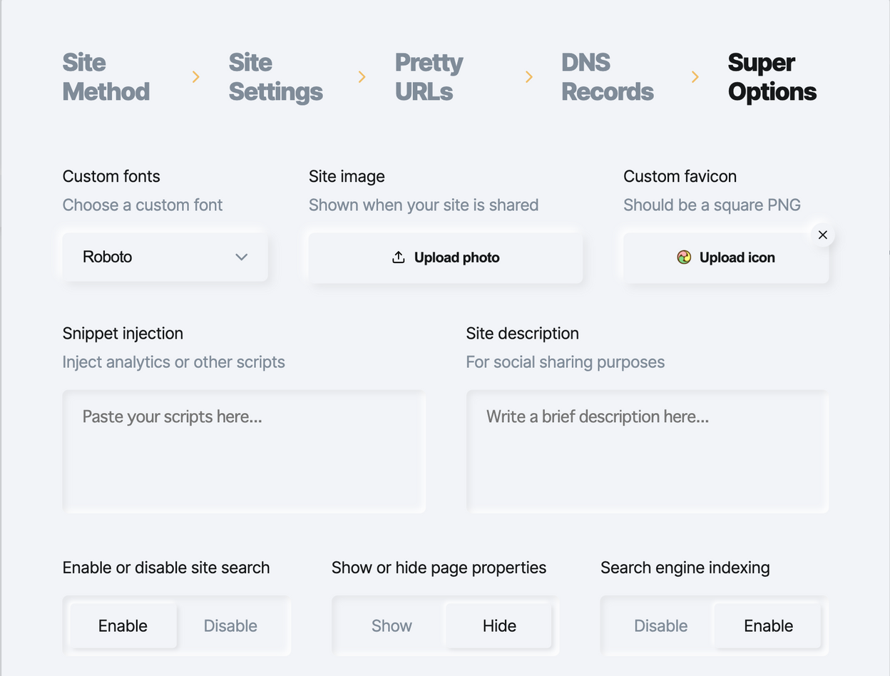Disable search engine indexing

660,625
